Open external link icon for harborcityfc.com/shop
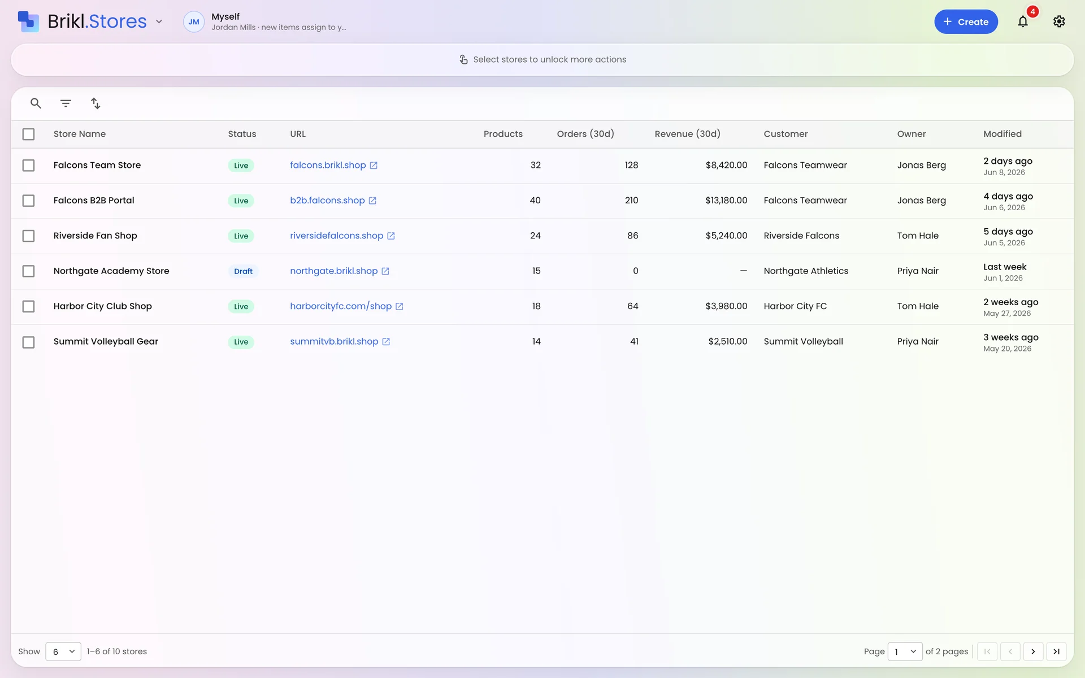The width and height of the screenshot is (1085, 678). [399, 306]
